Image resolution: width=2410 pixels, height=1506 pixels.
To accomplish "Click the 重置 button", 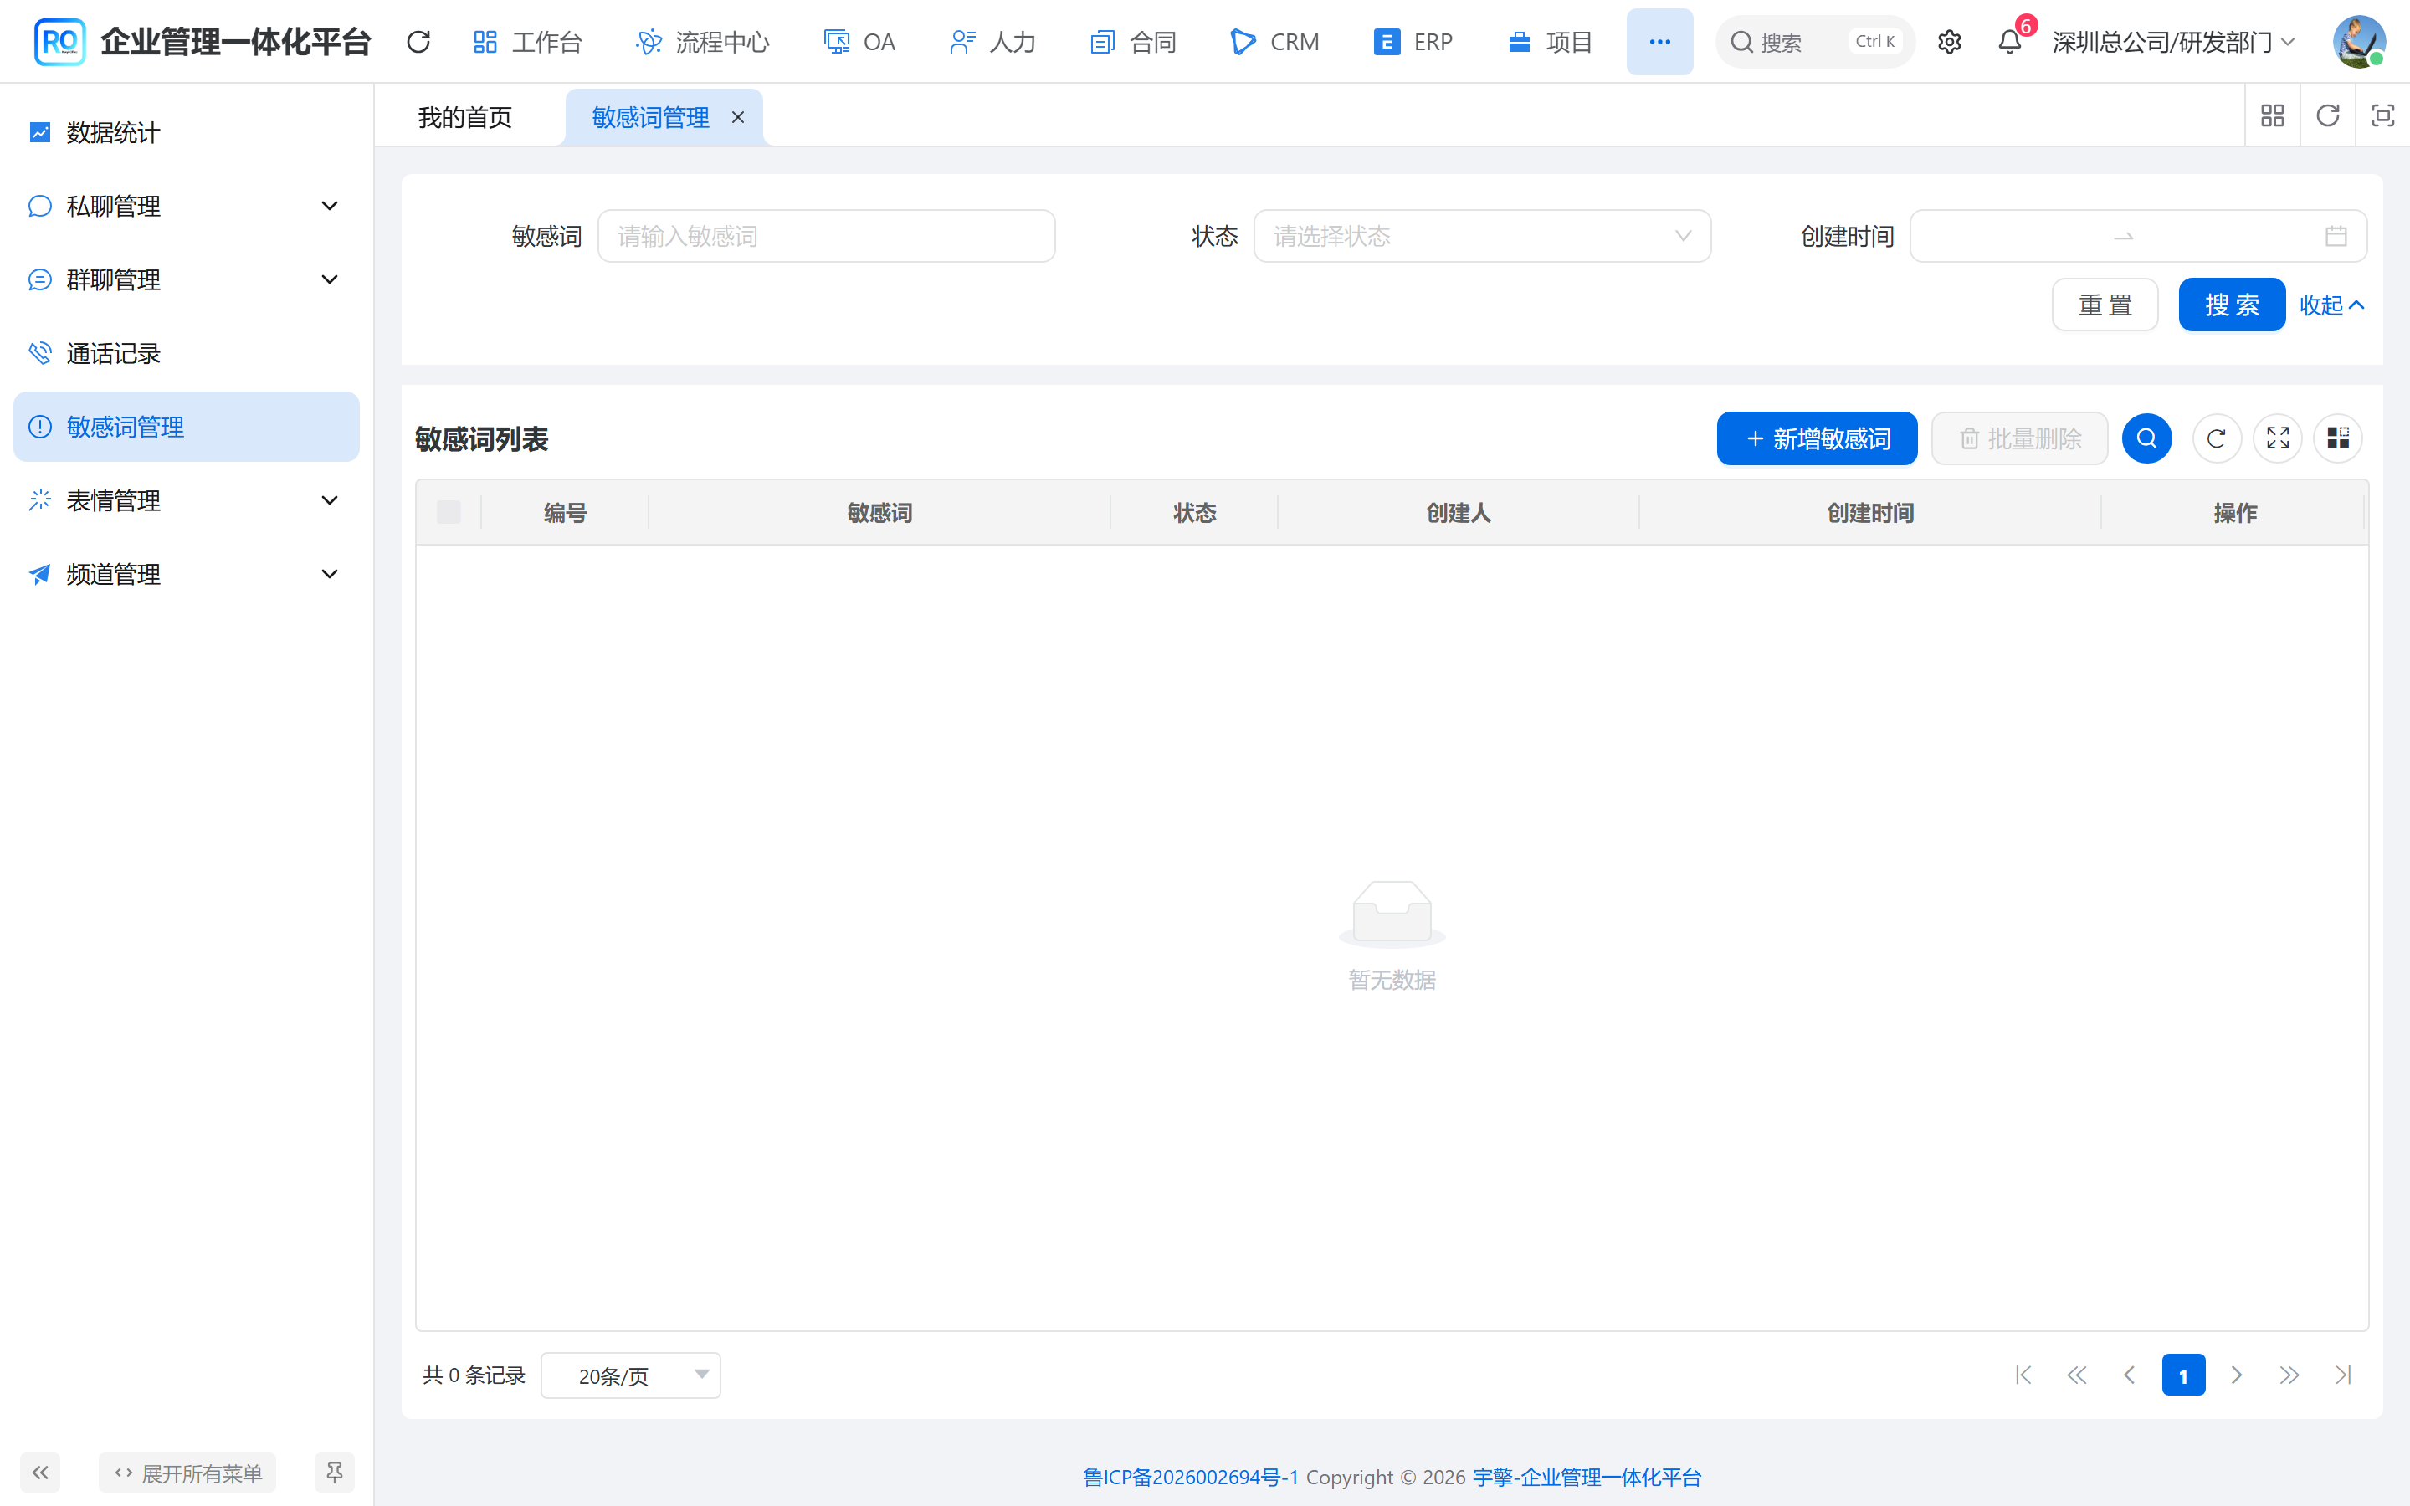I will pos(2105,305).
